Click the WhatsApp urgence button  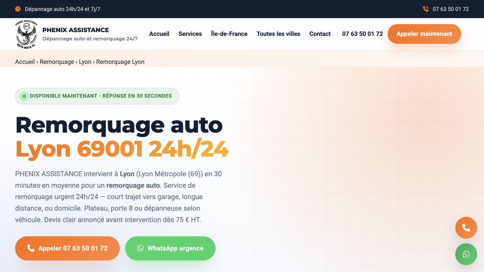coord(170,248)
